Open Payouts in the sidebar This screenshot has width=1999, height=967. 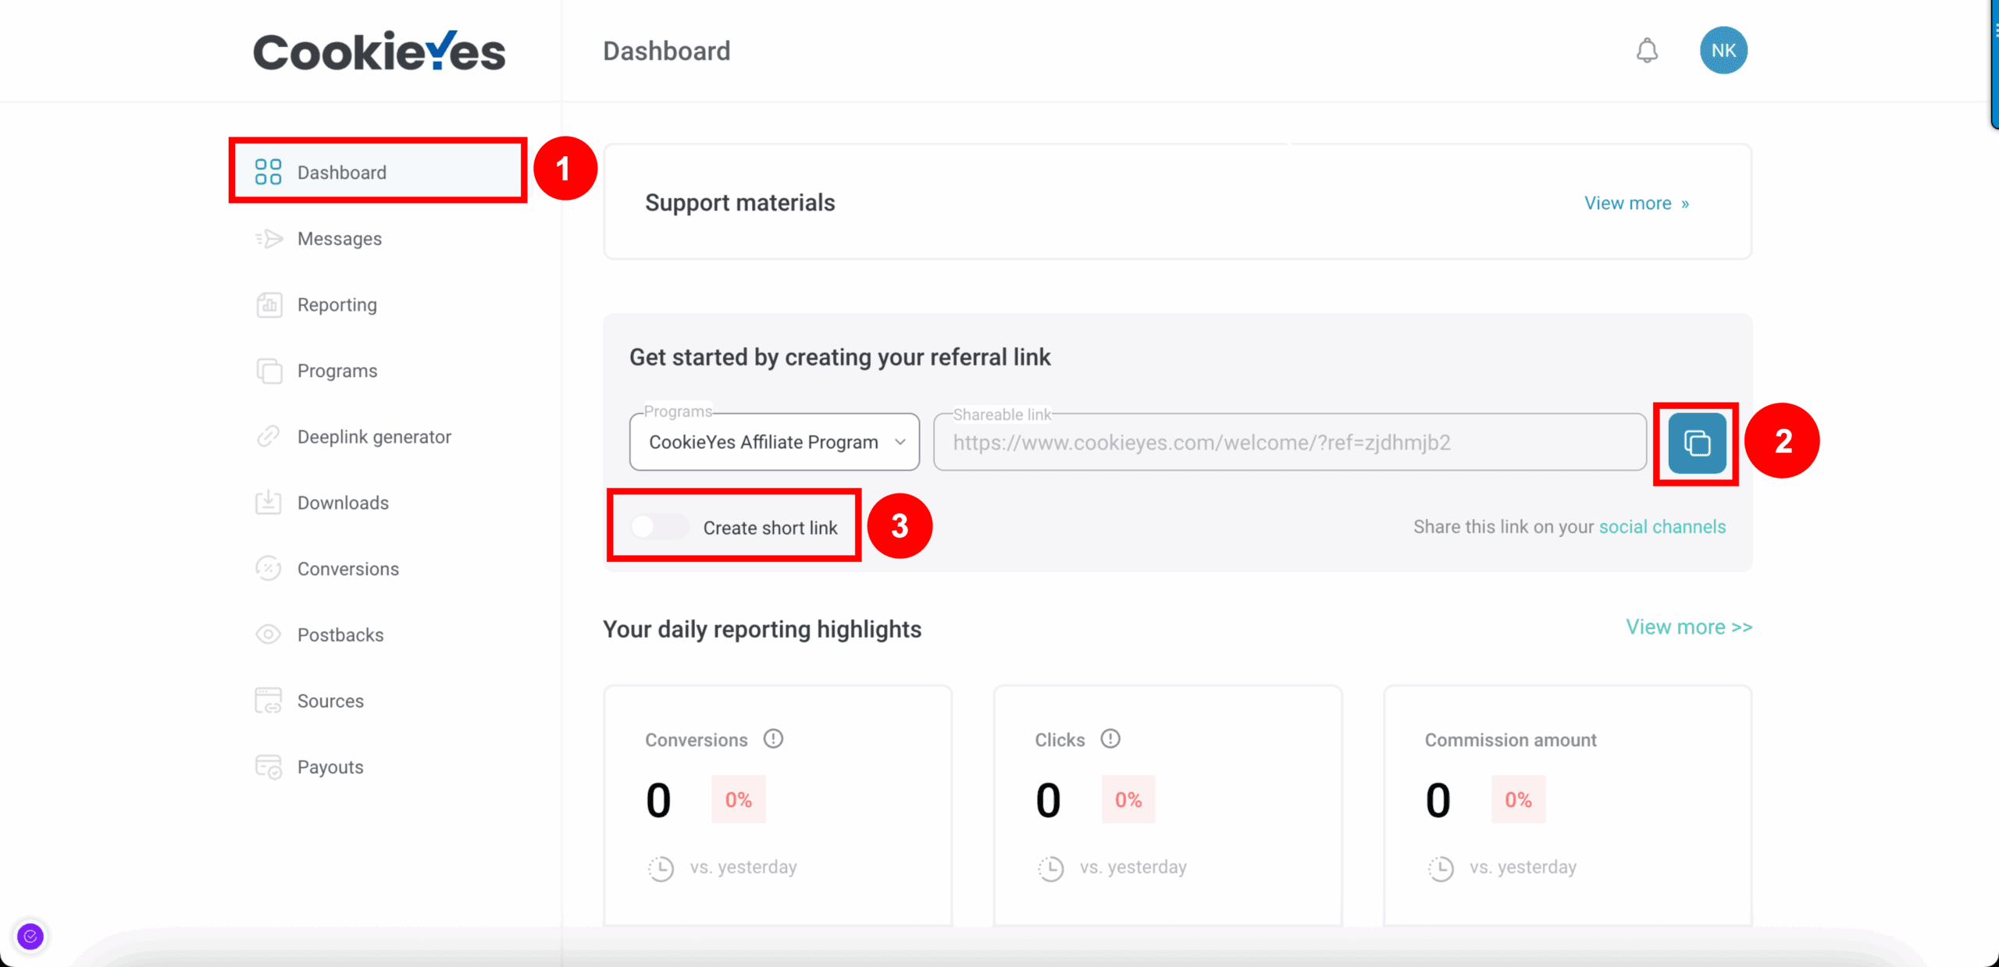[x=330, y=766]
